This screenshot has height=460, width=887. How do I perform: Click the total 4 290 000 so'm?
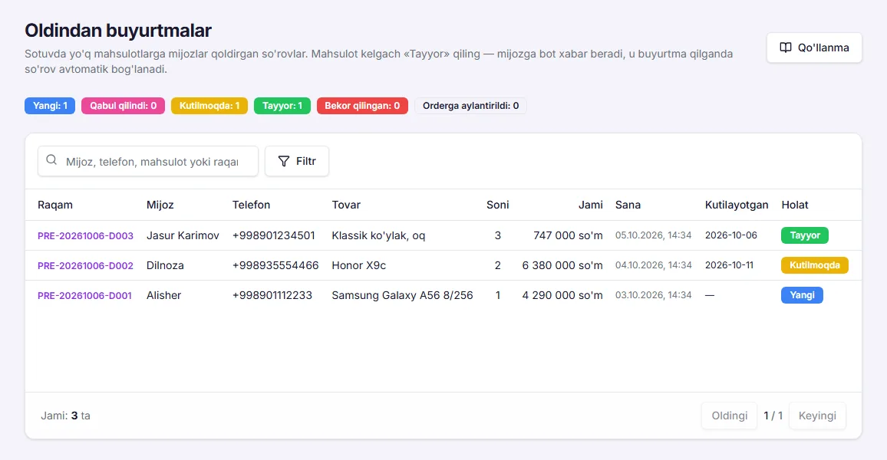(562, 295)
